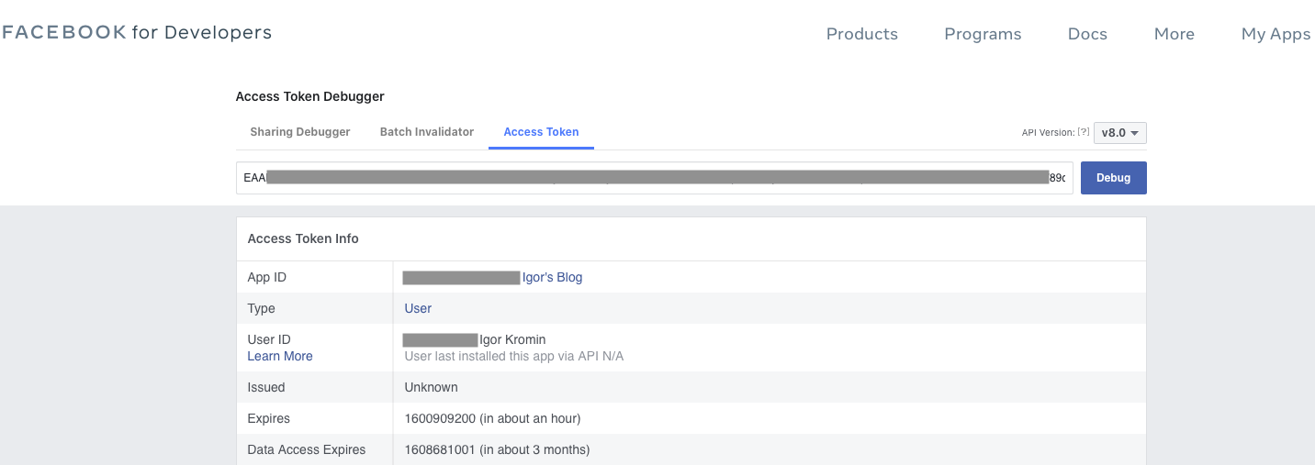Click the Data Access Expires row label
The image size is (1315, 465).
point(307,449)
